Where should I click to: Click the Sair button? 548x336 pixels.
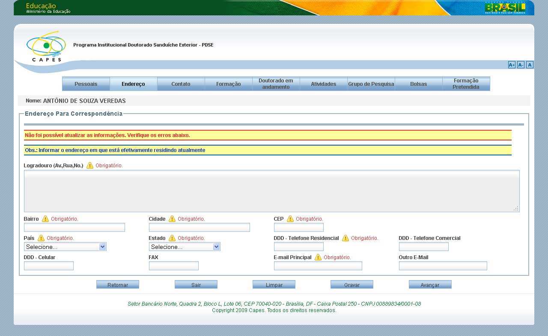[x=196, y=285]
